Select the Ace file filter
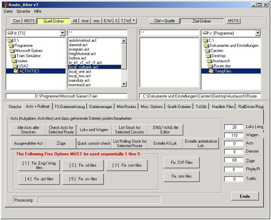The width and height of the screenshot is (271, 220). pos(85,21)
